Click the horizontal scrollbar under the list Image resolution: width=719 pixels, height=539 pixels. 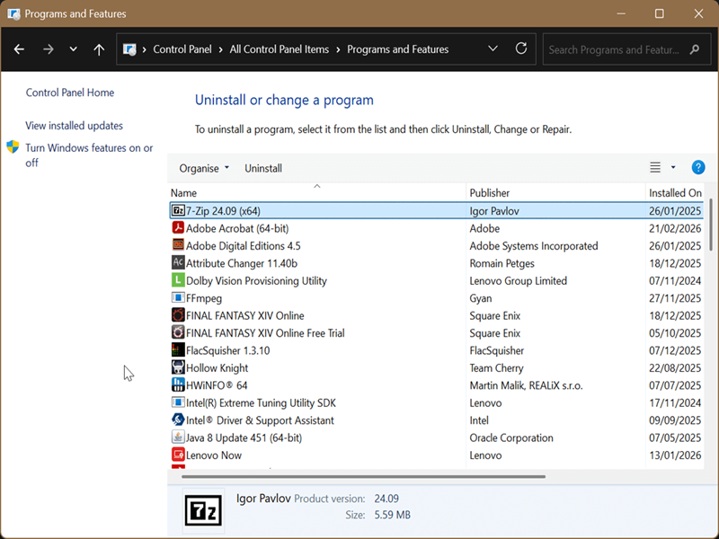363,477
